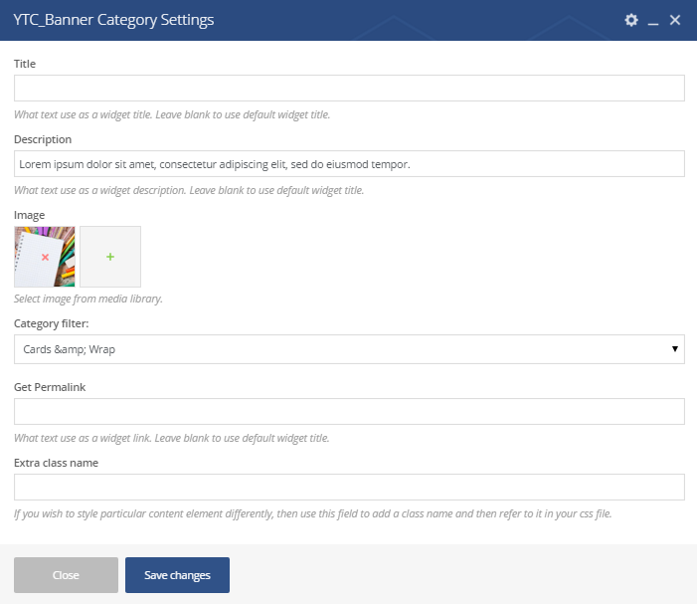Focus the Get Permalink field
Viewport: 697px width, 604px height.
[x=349, y=411]
